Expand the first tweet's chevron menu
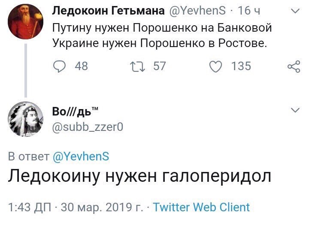The image size is (309, 225). point(295,10)
